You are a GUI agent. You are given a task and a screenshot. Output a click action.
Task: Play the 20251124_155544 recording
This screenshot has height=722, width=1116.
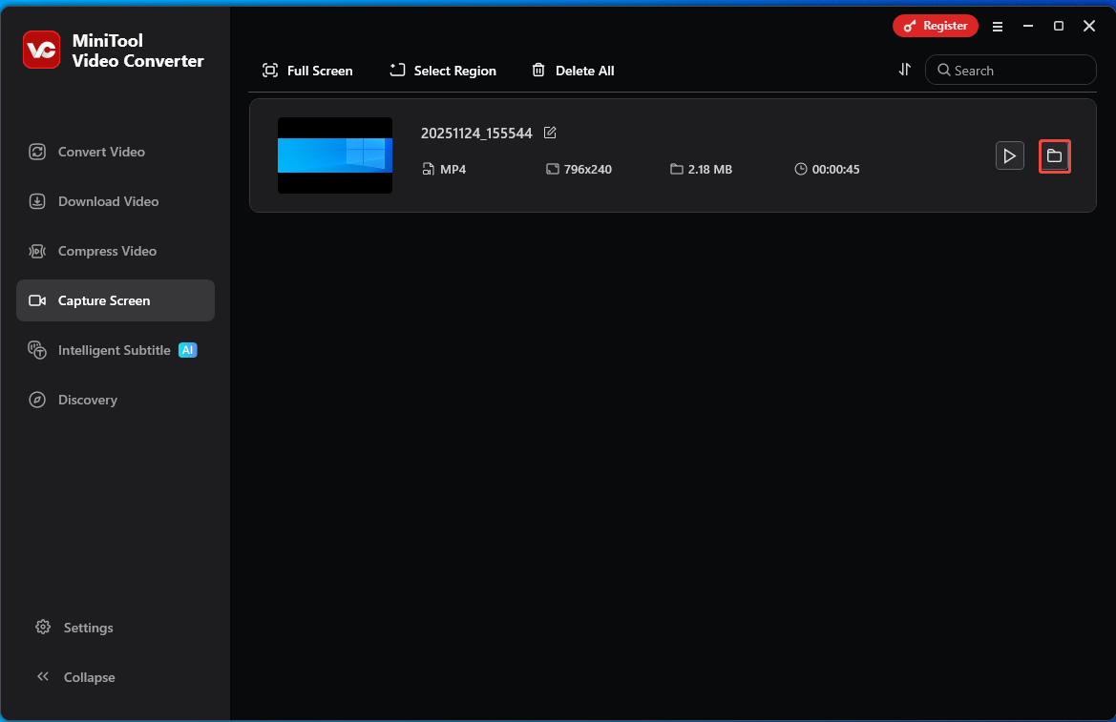[1009, 155]
